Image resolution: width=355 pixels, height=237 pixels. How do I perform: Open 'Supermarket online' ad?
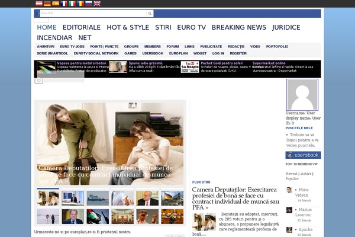click(x=269, y=63)
